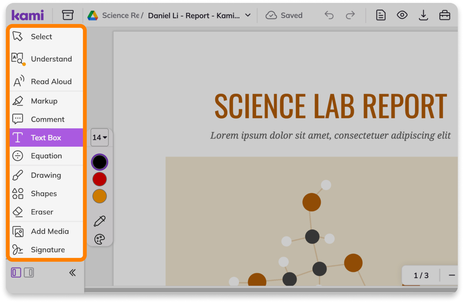This screenshot has width=464, height=303.
Task: Collapse the toolbar with double chevron
Action: click(73, 273)
